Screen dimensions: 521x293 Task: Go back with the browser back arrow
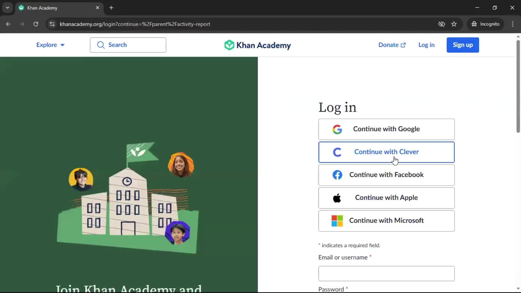(x=8, y=24)
